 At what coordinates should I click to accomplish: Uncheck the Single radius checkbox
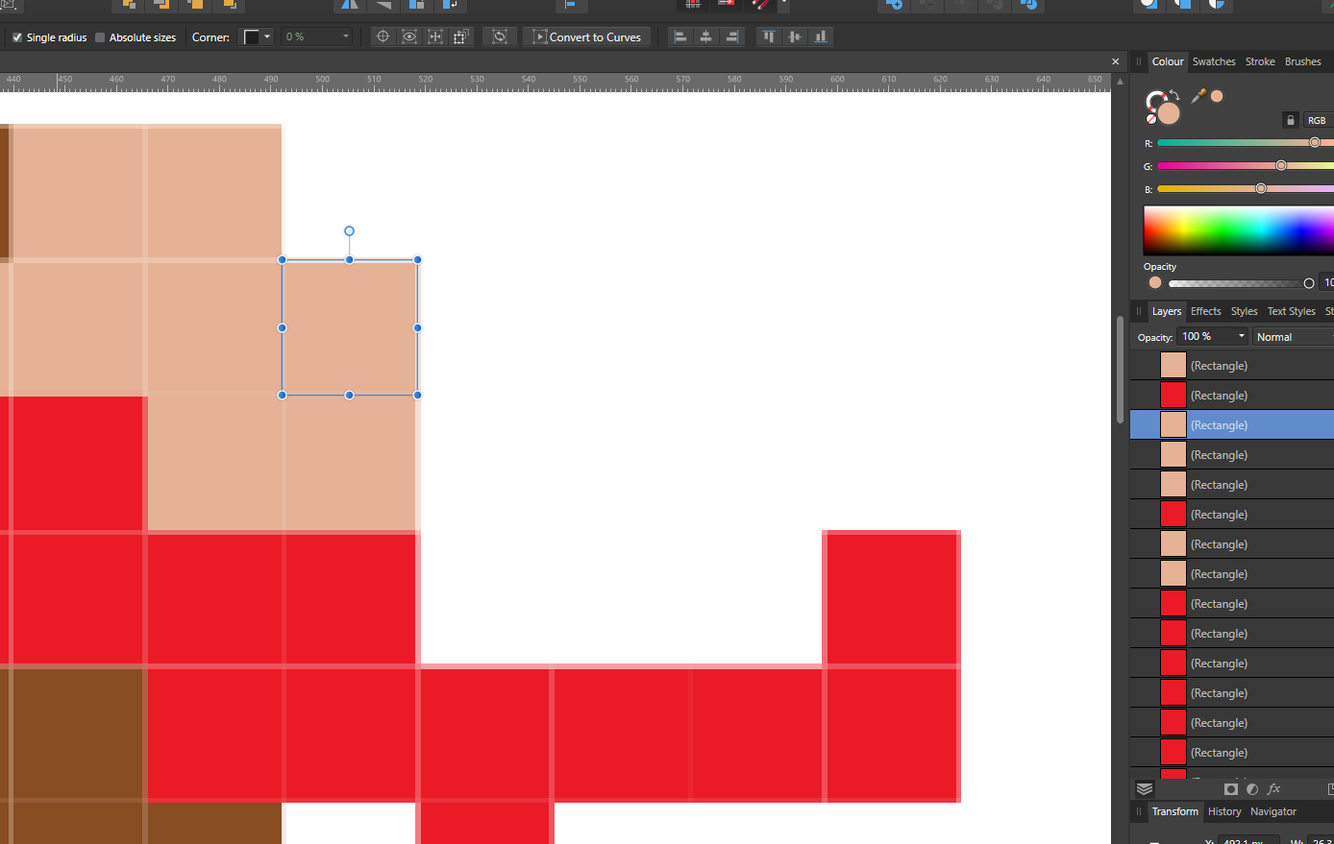(16, 37)
